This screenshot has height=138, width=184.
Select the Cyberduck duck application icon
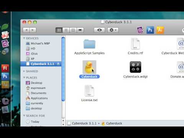click(89, 67)
